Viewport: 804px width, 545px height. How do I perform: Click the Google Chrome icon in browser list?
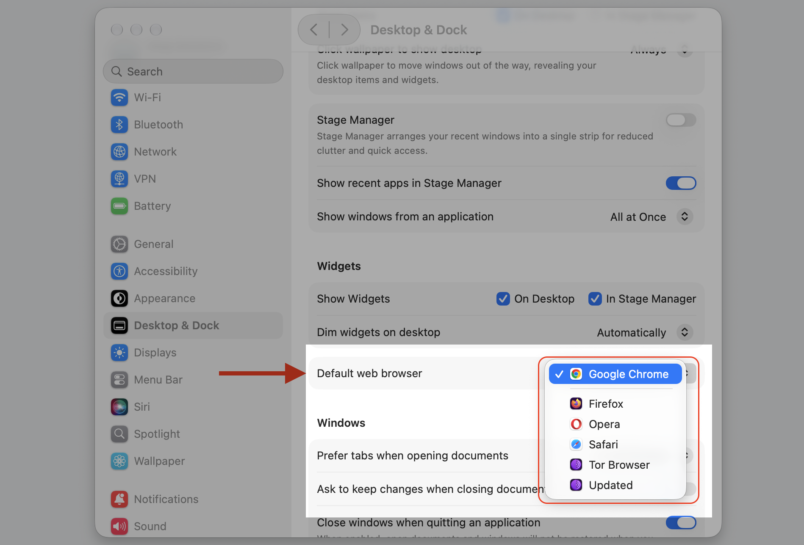tap(576, 374)
